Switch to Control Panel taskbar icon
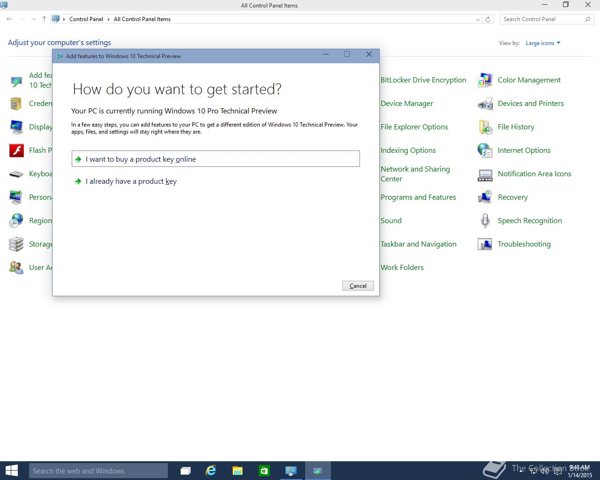600x480 pixels. pos(291,471)
